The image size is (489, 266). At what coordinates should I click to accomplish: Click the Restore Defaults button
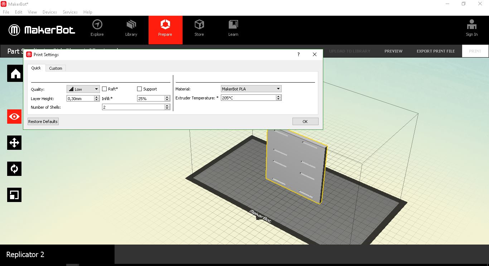click(x=43, y=122)
